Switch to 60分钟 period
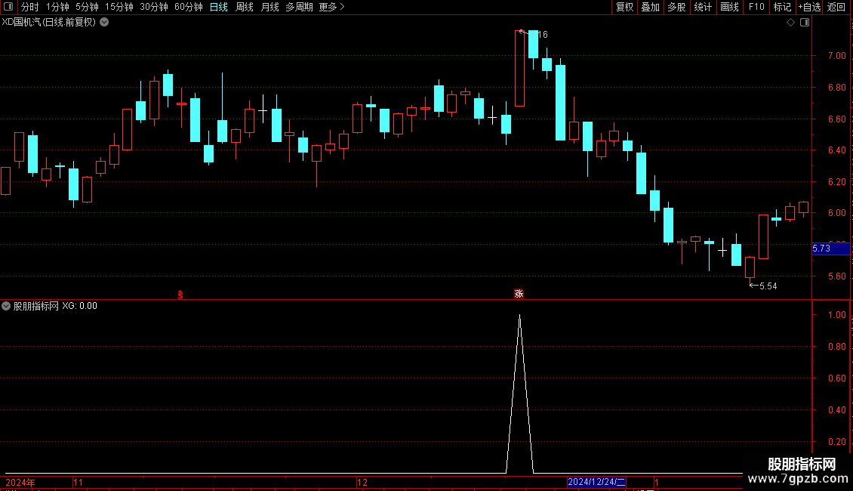Screen dimensions: 853x491 click(188, 7)
